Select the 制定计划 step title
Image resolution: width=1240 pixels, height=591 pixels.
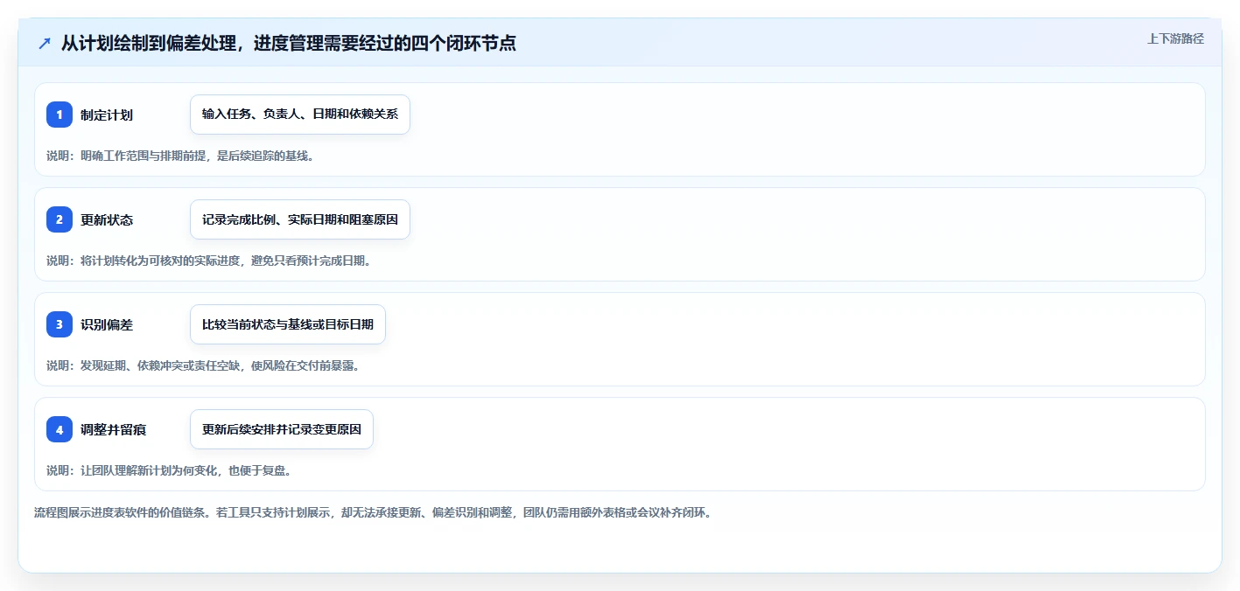107,115
